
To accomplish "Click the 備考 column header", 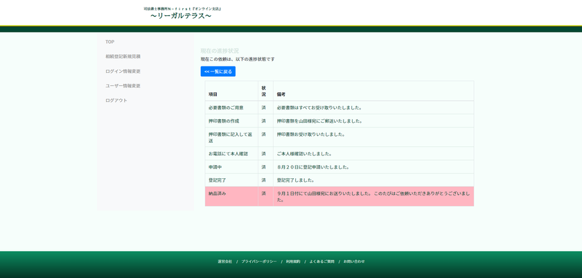I will [281, 94].
